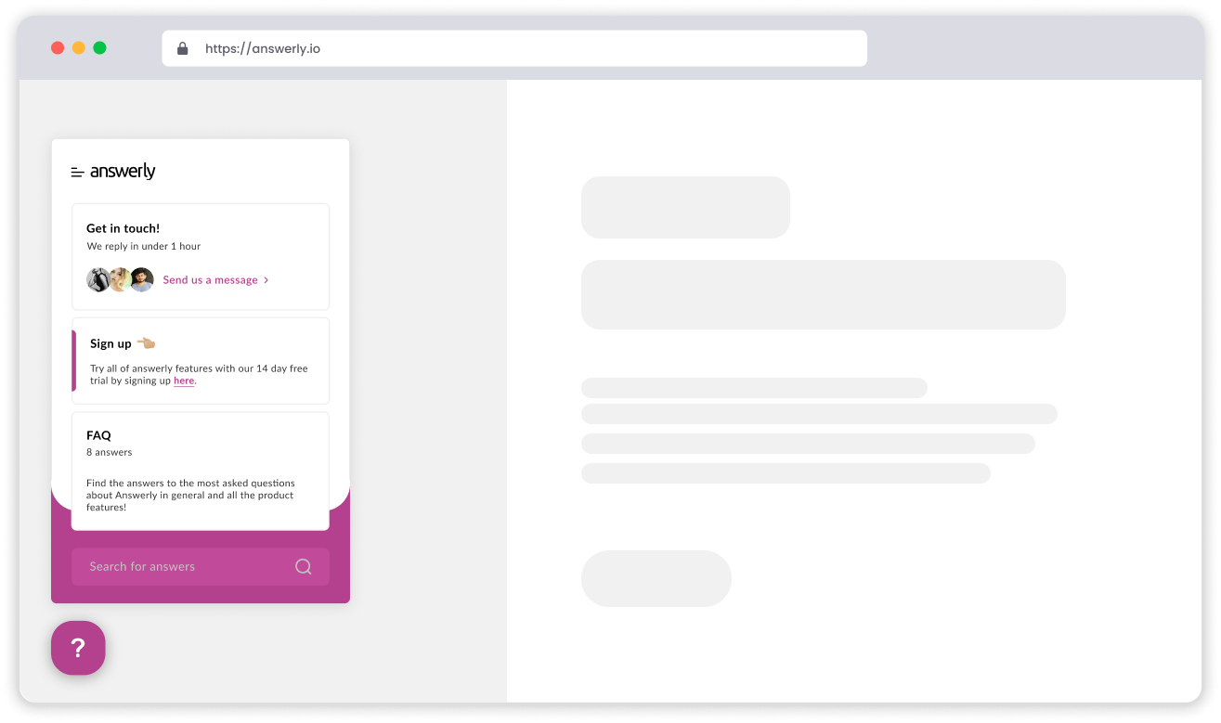1221x723 pixels.
Task: Follow the 'here' sign-up link
Action: point(184,381)
